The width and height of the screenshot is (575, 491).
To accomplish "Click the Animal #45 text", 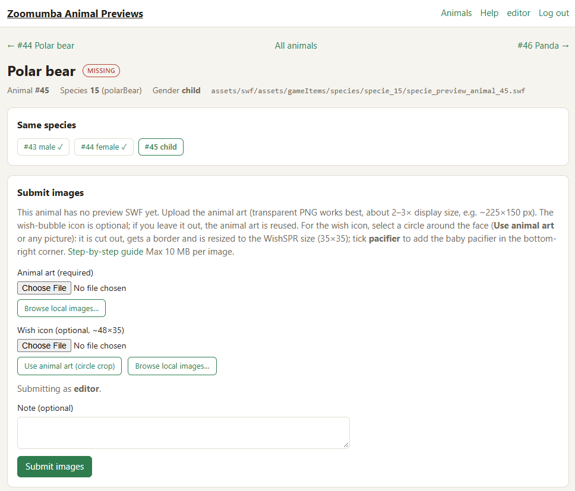I will [x=29, y=90].
